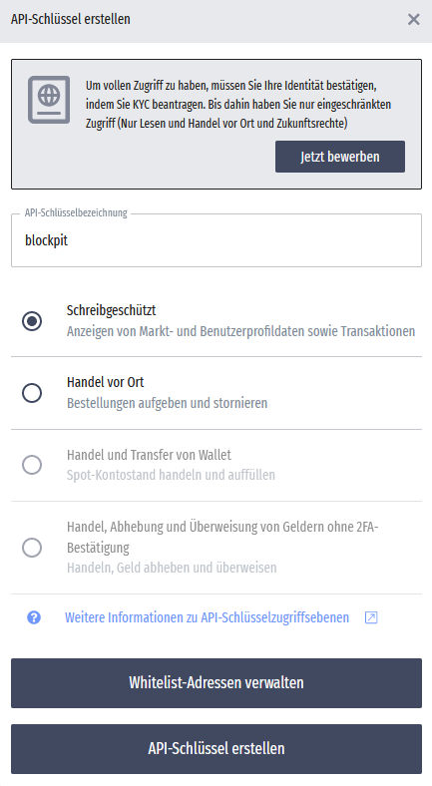Open Weitere Informationen zu API-Schlüsselzugriffsebenen link
The image size is (432, 786).
[x=207, y=617]
